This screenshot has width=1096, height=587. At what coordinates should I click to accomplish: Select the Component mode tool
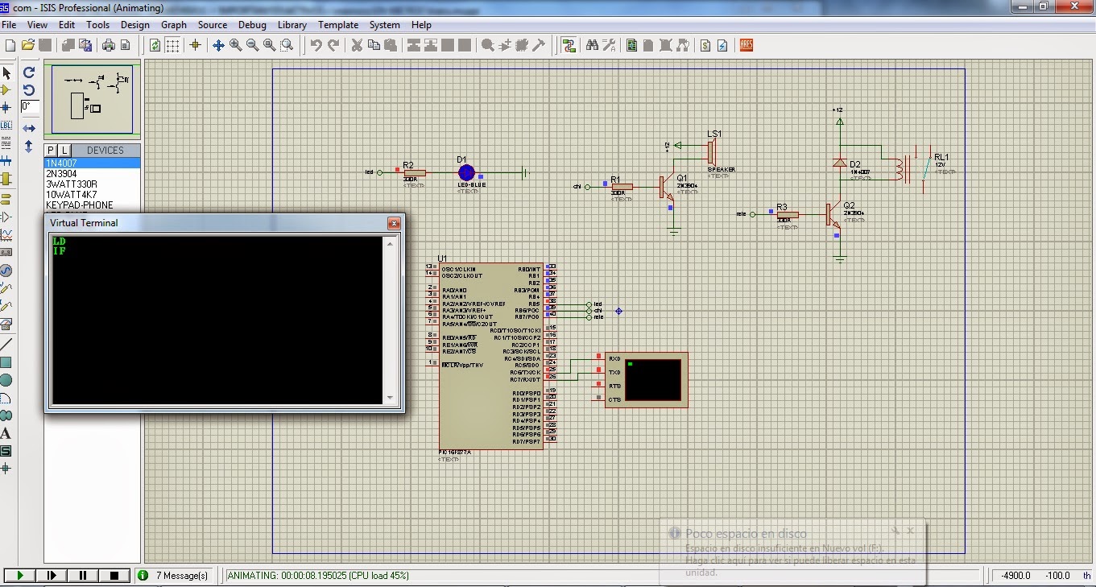tap(7, 90)
